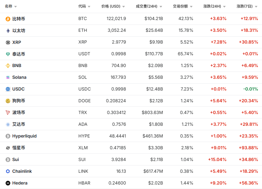Click the XRP coin icon

(x=8, y=42)
